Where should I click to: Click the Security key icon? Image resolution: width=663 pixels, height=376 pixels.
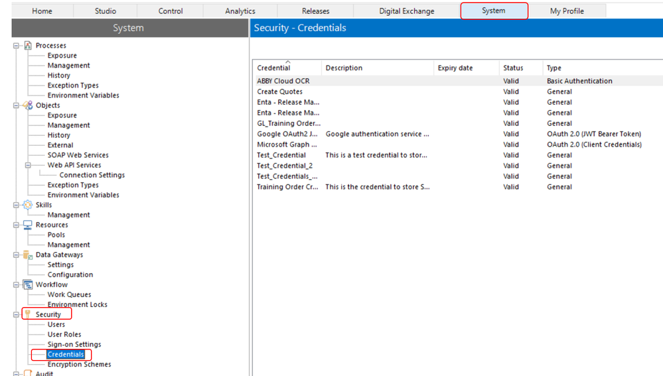tap(27, 314)
